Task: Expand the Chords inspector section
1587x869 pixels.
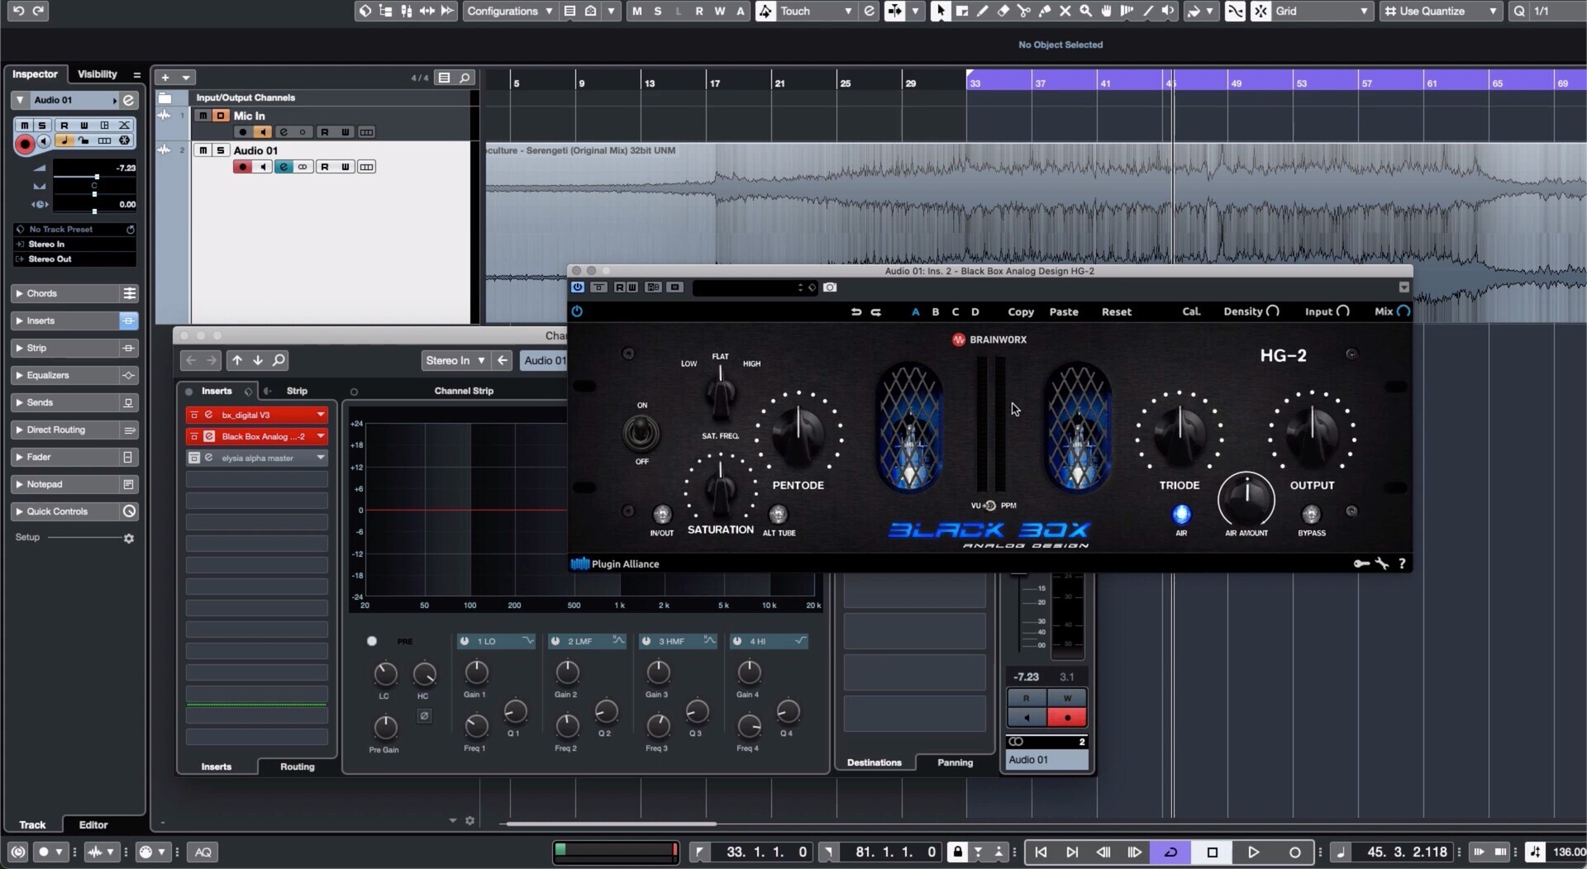Action: pos(66,293)
